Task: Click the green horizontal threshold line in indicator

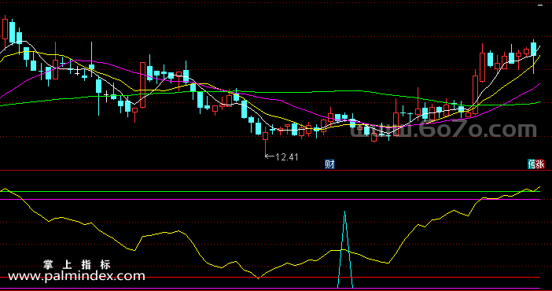Action: coord(270,192)
